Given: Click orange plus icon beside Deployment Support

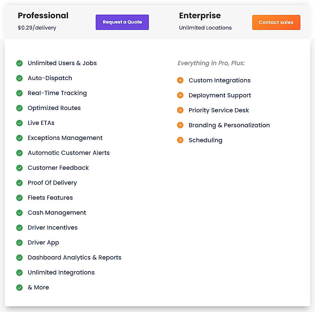Looking at the screenshot, I should pos(180,95).
